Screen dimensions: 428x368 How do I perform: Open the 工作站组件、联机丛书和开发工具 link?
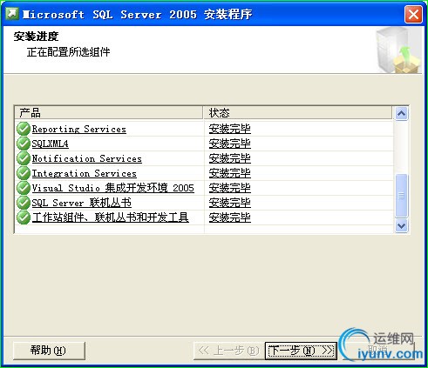[111, 217]
